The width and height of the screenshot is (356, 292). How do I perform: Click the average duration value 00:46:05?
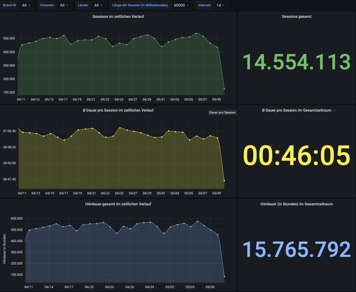[297, 156]
